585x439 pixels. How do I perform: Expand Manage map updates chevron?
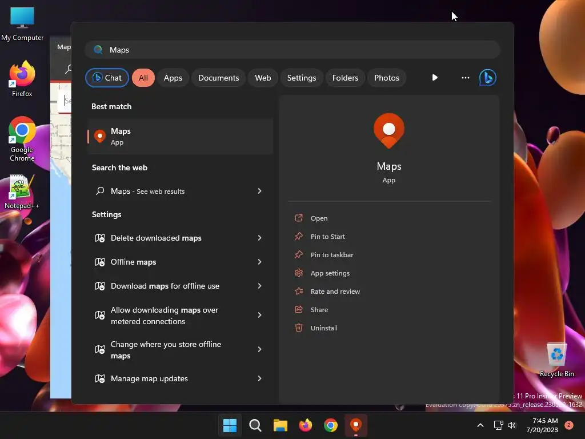(260, 378)
